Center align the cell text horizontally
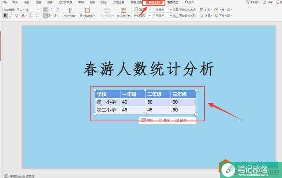 (51, 10)
